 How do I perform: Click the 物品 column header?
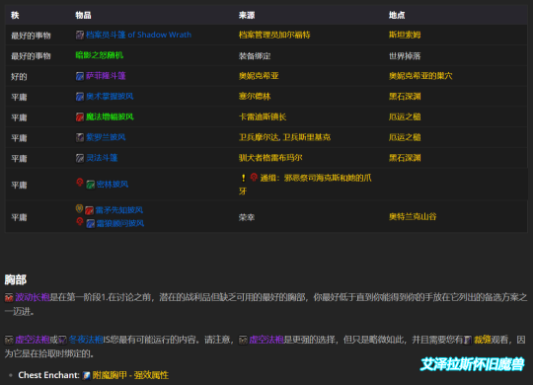pyautogui.click(x=83, y=15)
